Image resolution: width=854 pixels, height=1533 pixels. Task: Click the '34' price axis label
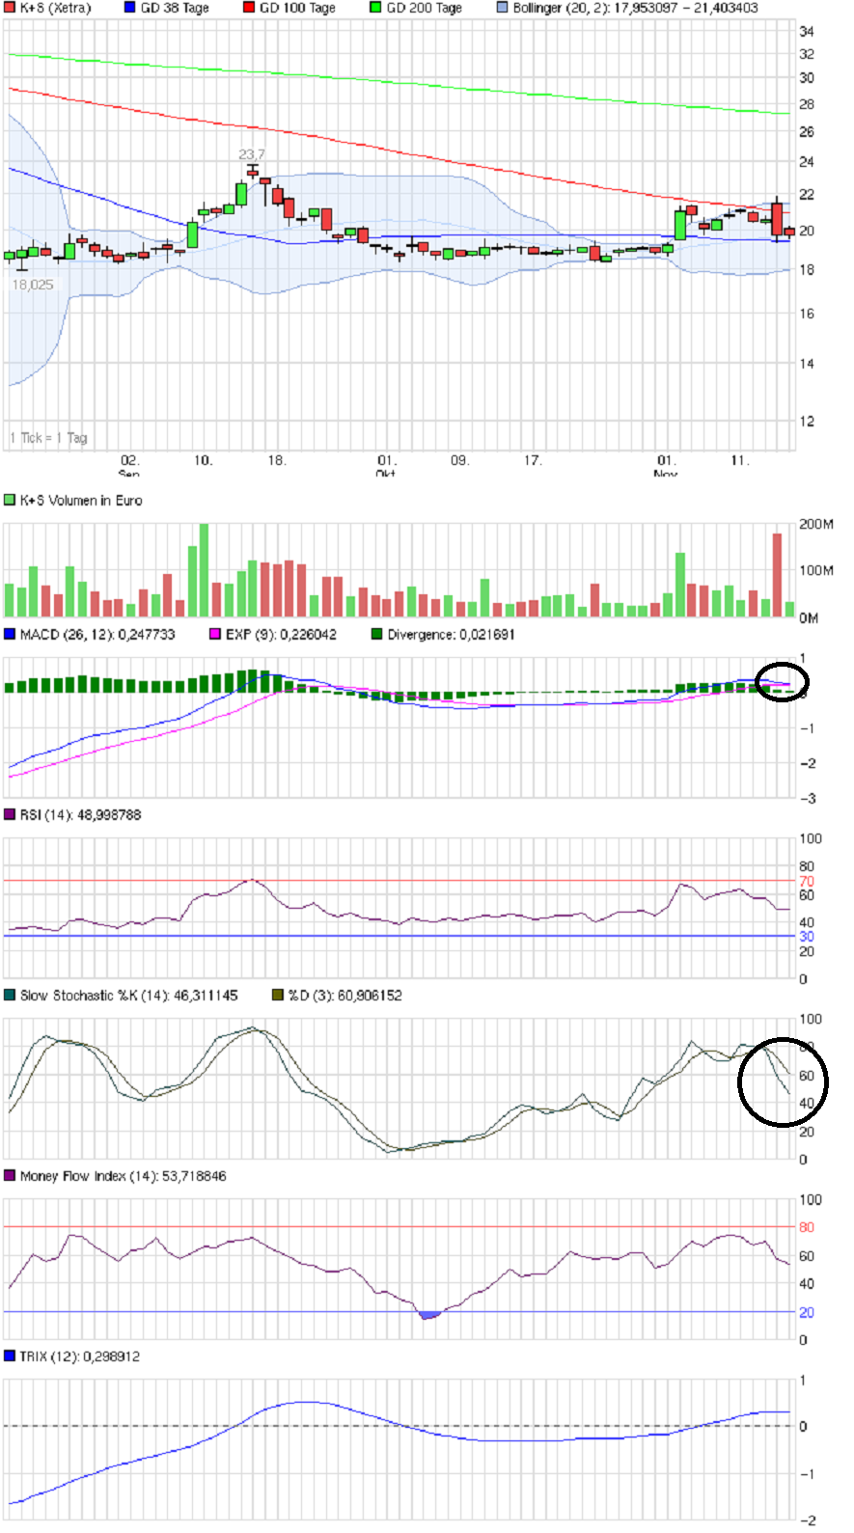pos(807,31)
